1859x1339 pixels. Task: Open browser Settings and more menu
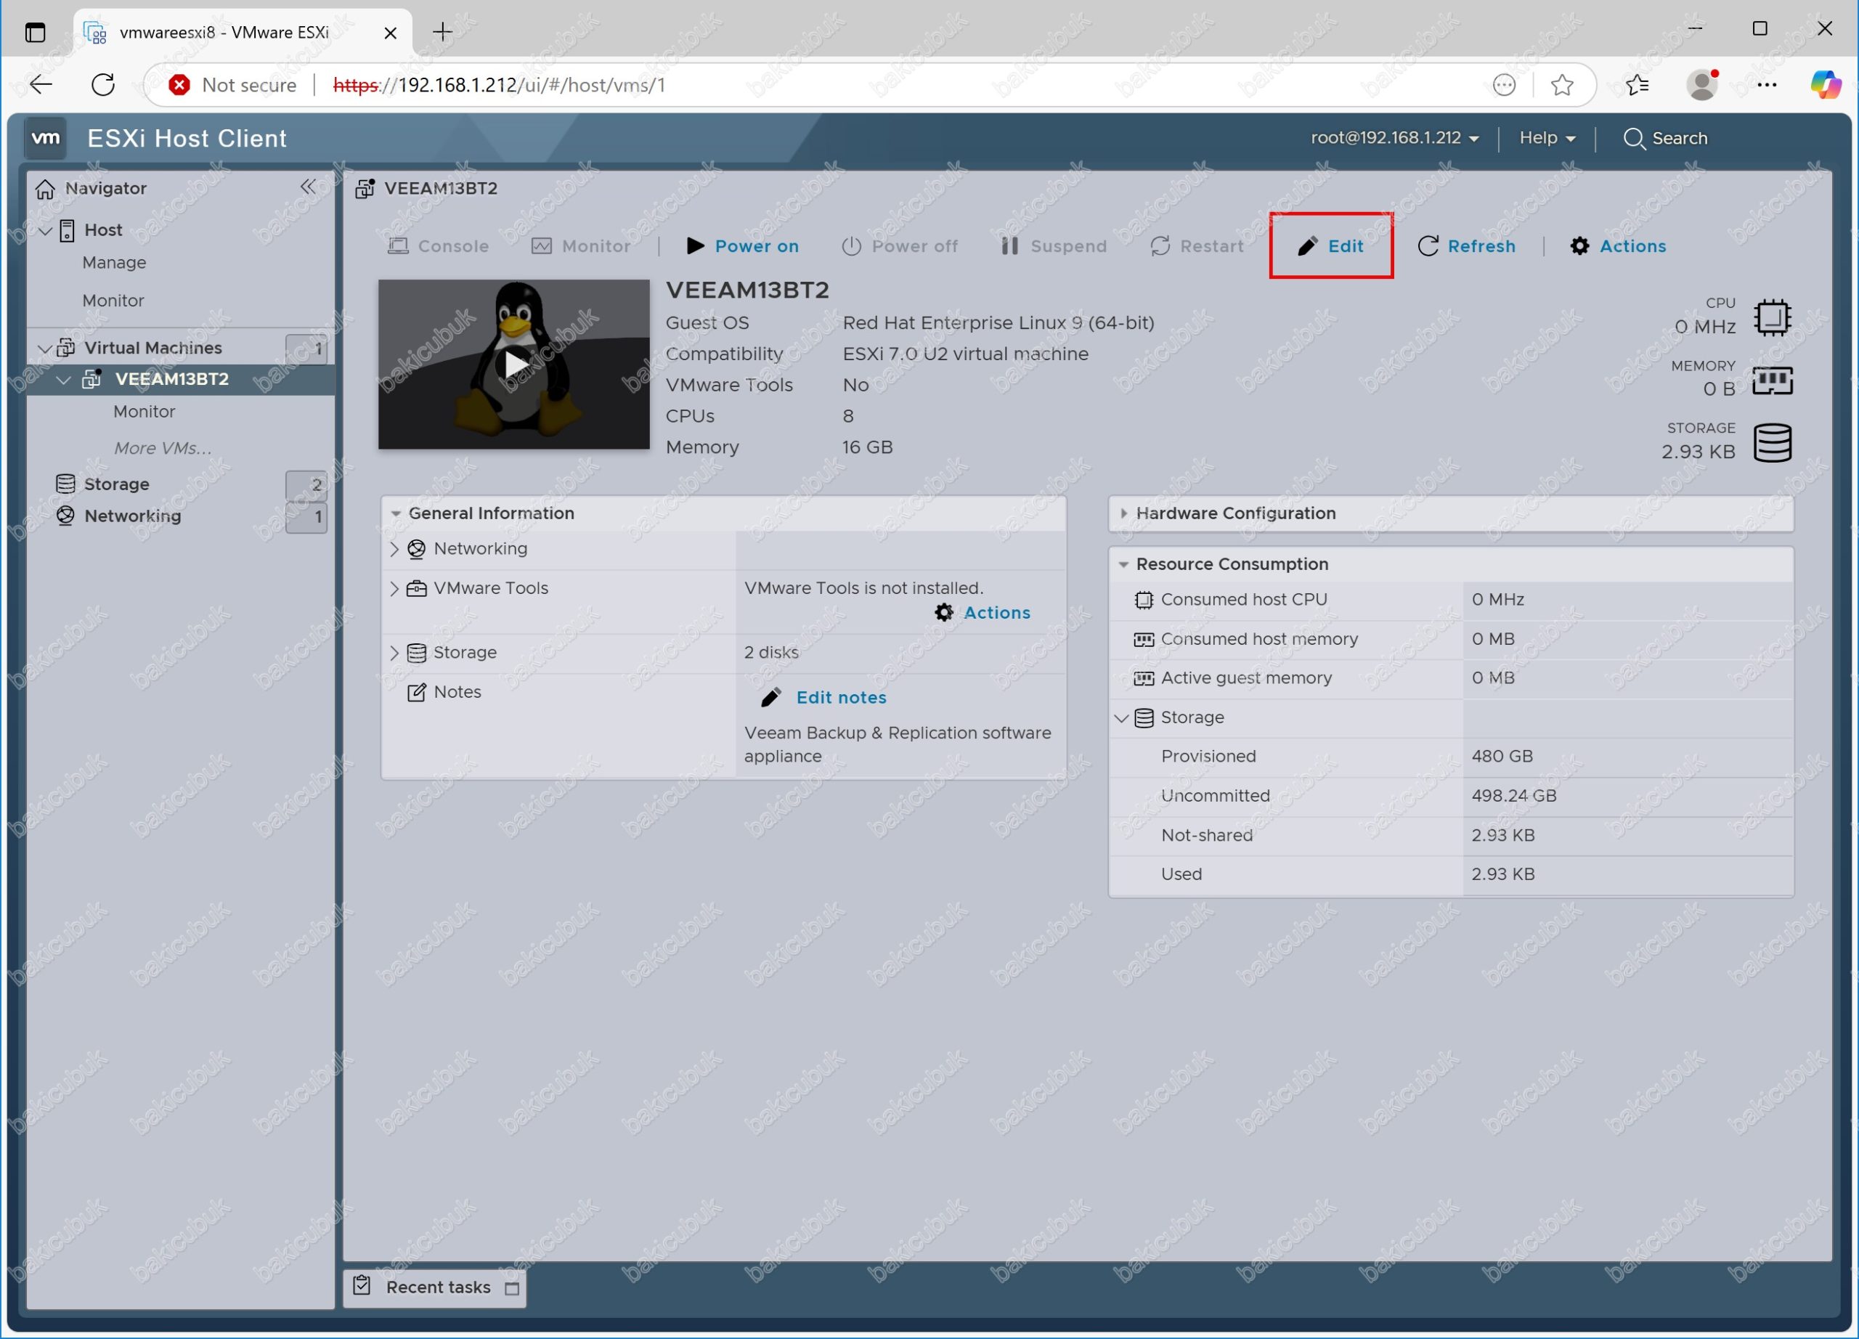point(1766,84)
